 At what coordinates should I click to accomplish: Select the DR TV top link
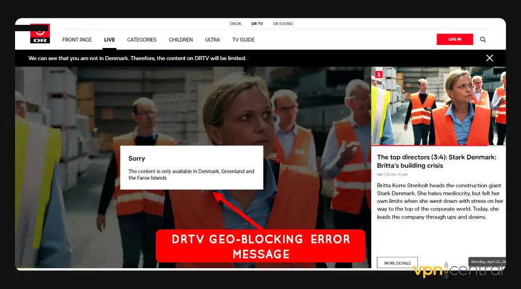tap(257, 24)
